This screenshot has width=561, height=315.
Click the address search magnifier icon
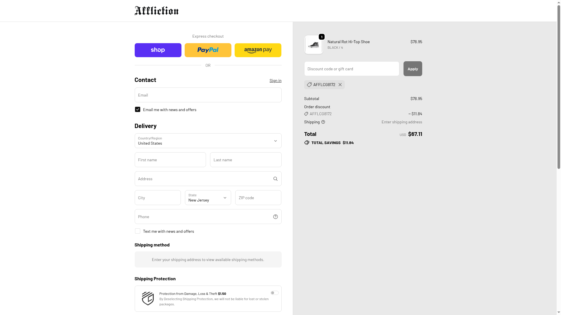pyautogui.click(x=275, y=179)
